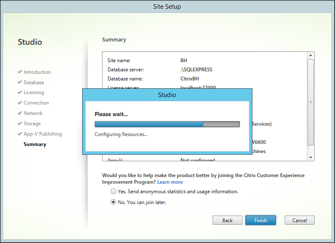Screen dimensions: 335x243
Task: Click the Configuring Resources progress bar
Action: (167, 124)
